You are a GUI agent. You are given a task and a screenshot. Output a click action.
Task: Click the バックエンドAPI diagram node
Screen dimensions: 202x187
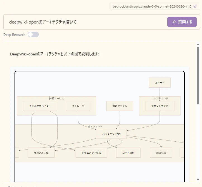click(111, 134)
